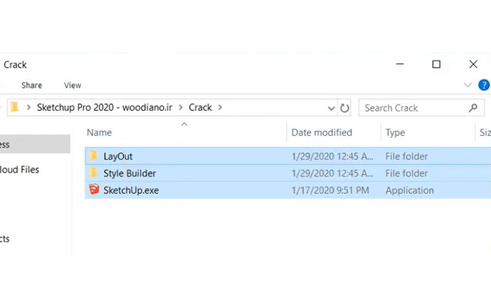Select the SketchUp.exe application icon

click(x=94, y=190)
